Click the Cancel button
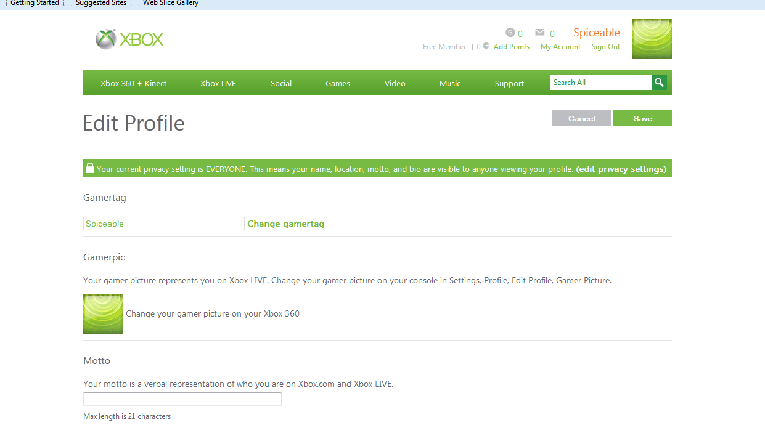765x436 pixels. [x=581, y=118]
